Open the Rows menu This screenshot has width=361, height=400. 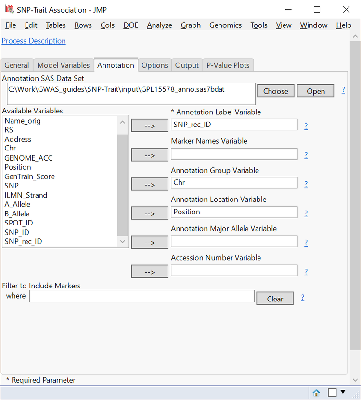(x=83, y=25)
